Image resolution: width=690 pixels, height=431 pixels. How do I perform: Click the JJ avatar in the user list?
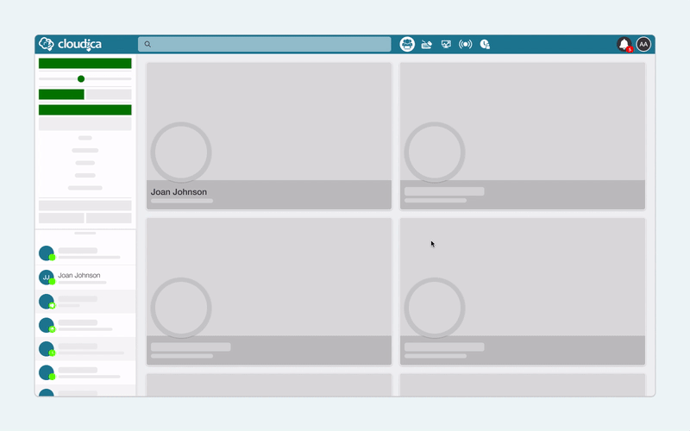click(x=47, y=278)
